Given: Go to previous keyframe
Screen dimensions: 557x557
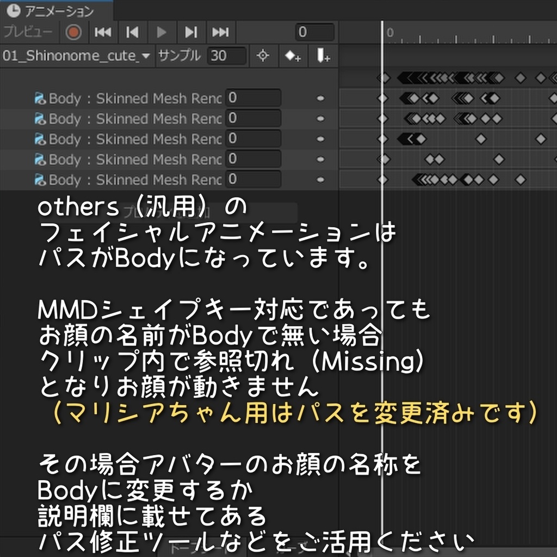Looking at the screenshot, I should point(133,32).
